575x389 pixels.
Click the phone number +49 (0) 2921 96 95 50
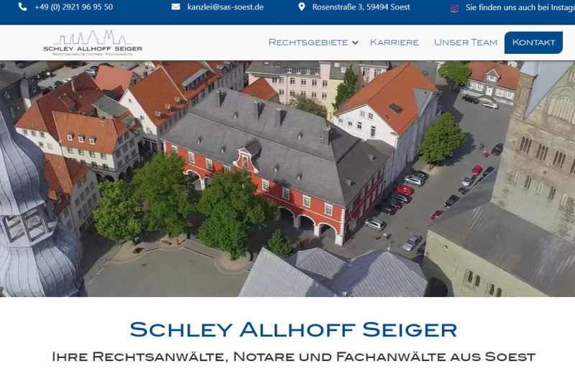(73, 7)
